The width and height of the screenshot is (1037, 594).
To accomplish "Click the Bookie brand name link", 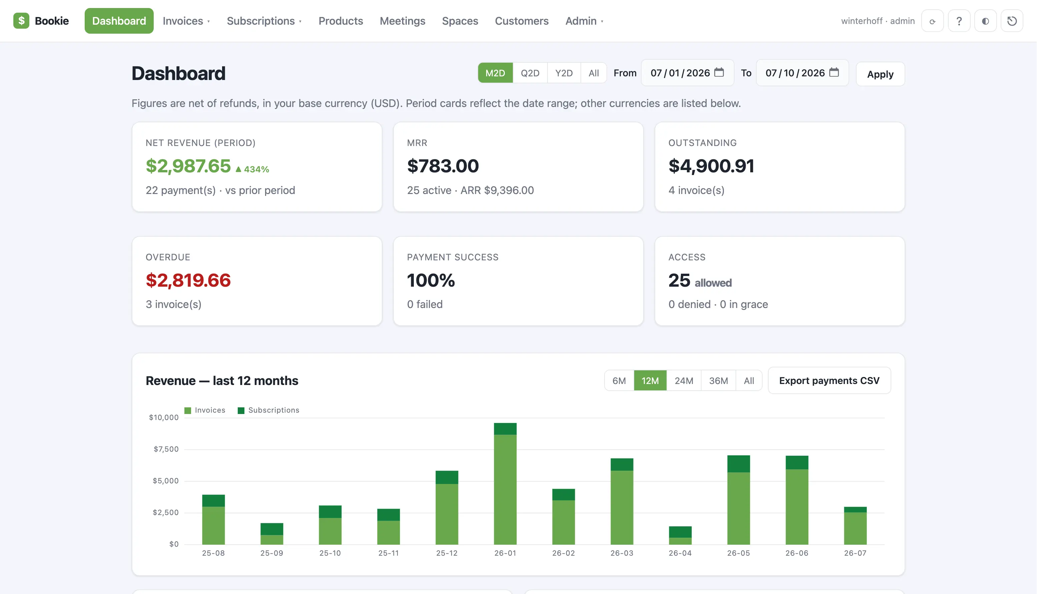I will pos(52,21).
